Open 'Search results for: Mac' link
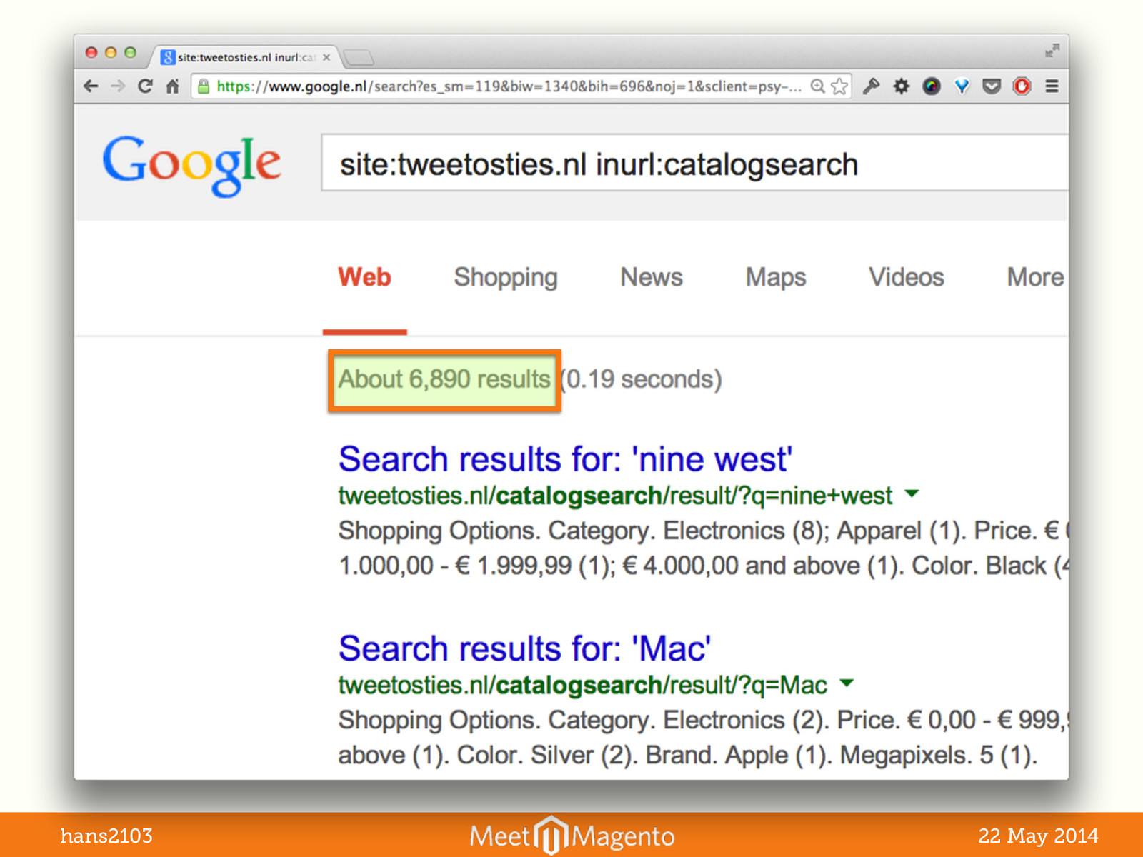1143x857 pixels. pos(524,648)
